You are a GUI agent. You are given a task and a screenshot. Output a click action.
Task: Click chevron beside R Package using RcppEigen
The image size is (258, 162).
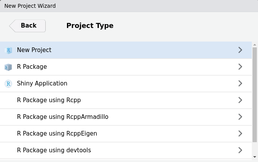pyautogui.click(x=240, y=134)
